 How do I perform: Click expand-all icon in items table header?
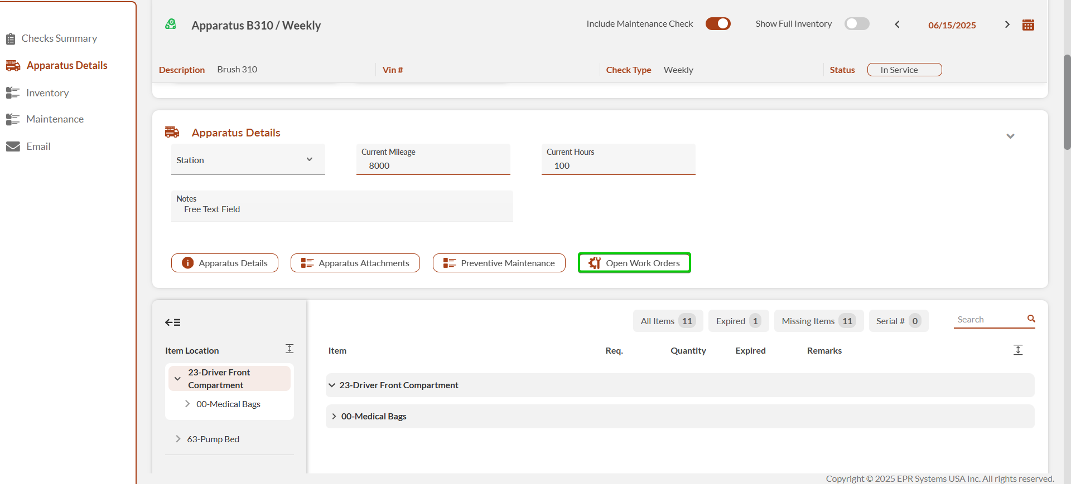click(1017, 350)
